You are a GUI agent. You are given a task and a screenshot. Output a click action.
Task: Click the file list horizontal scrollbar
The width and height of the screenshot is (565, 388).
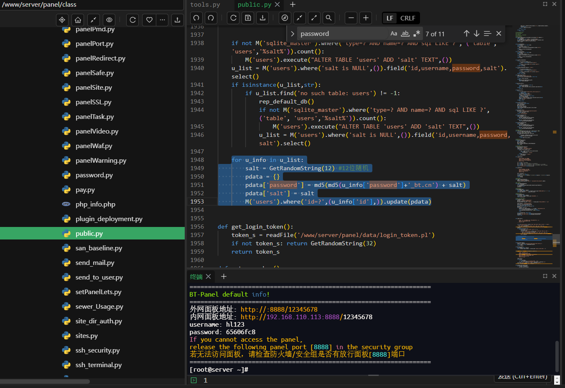point(45,381)
